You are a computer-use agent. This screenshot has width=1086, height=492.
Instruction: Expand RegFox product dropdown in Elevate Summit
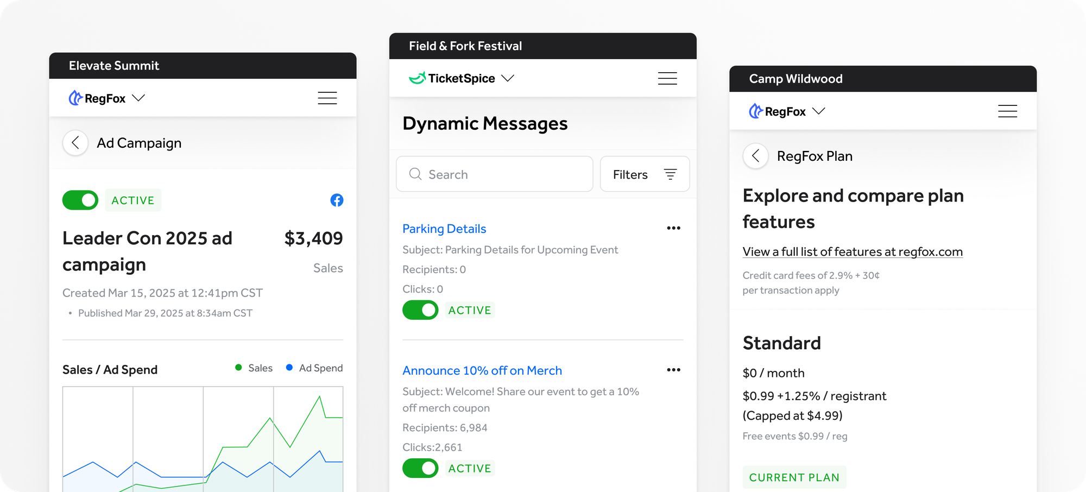click(138, 98)
